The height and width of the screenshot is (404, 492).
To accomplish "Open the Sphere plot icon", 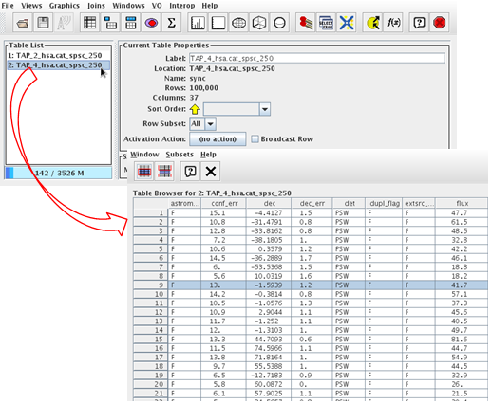I will pos(279,23).
